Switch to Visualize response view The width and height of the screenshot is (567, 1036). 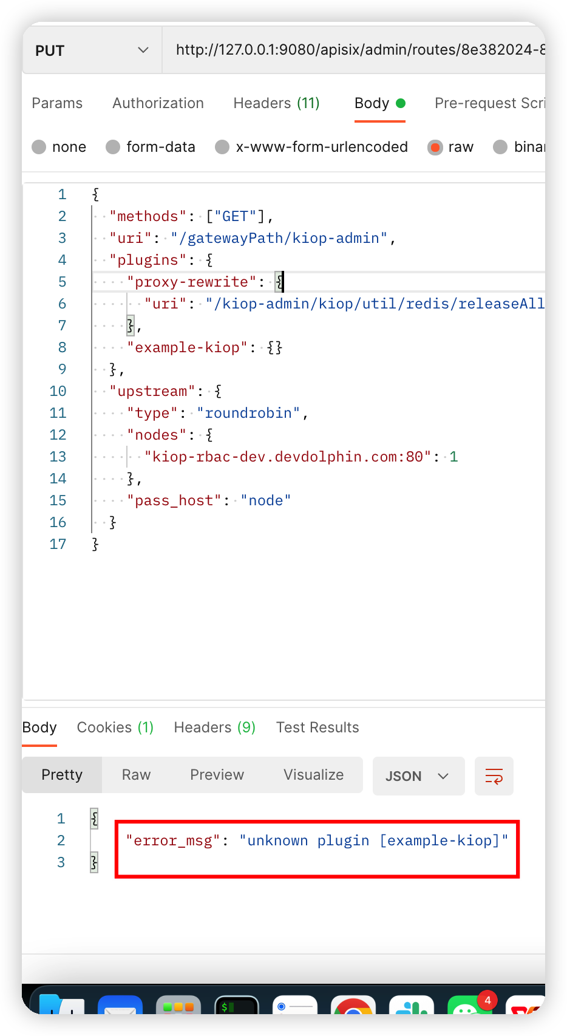click(313, 775)
